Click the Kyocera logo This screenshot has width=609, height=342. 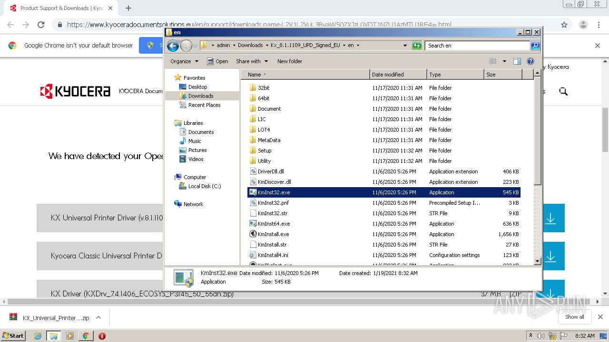[75, 91]
